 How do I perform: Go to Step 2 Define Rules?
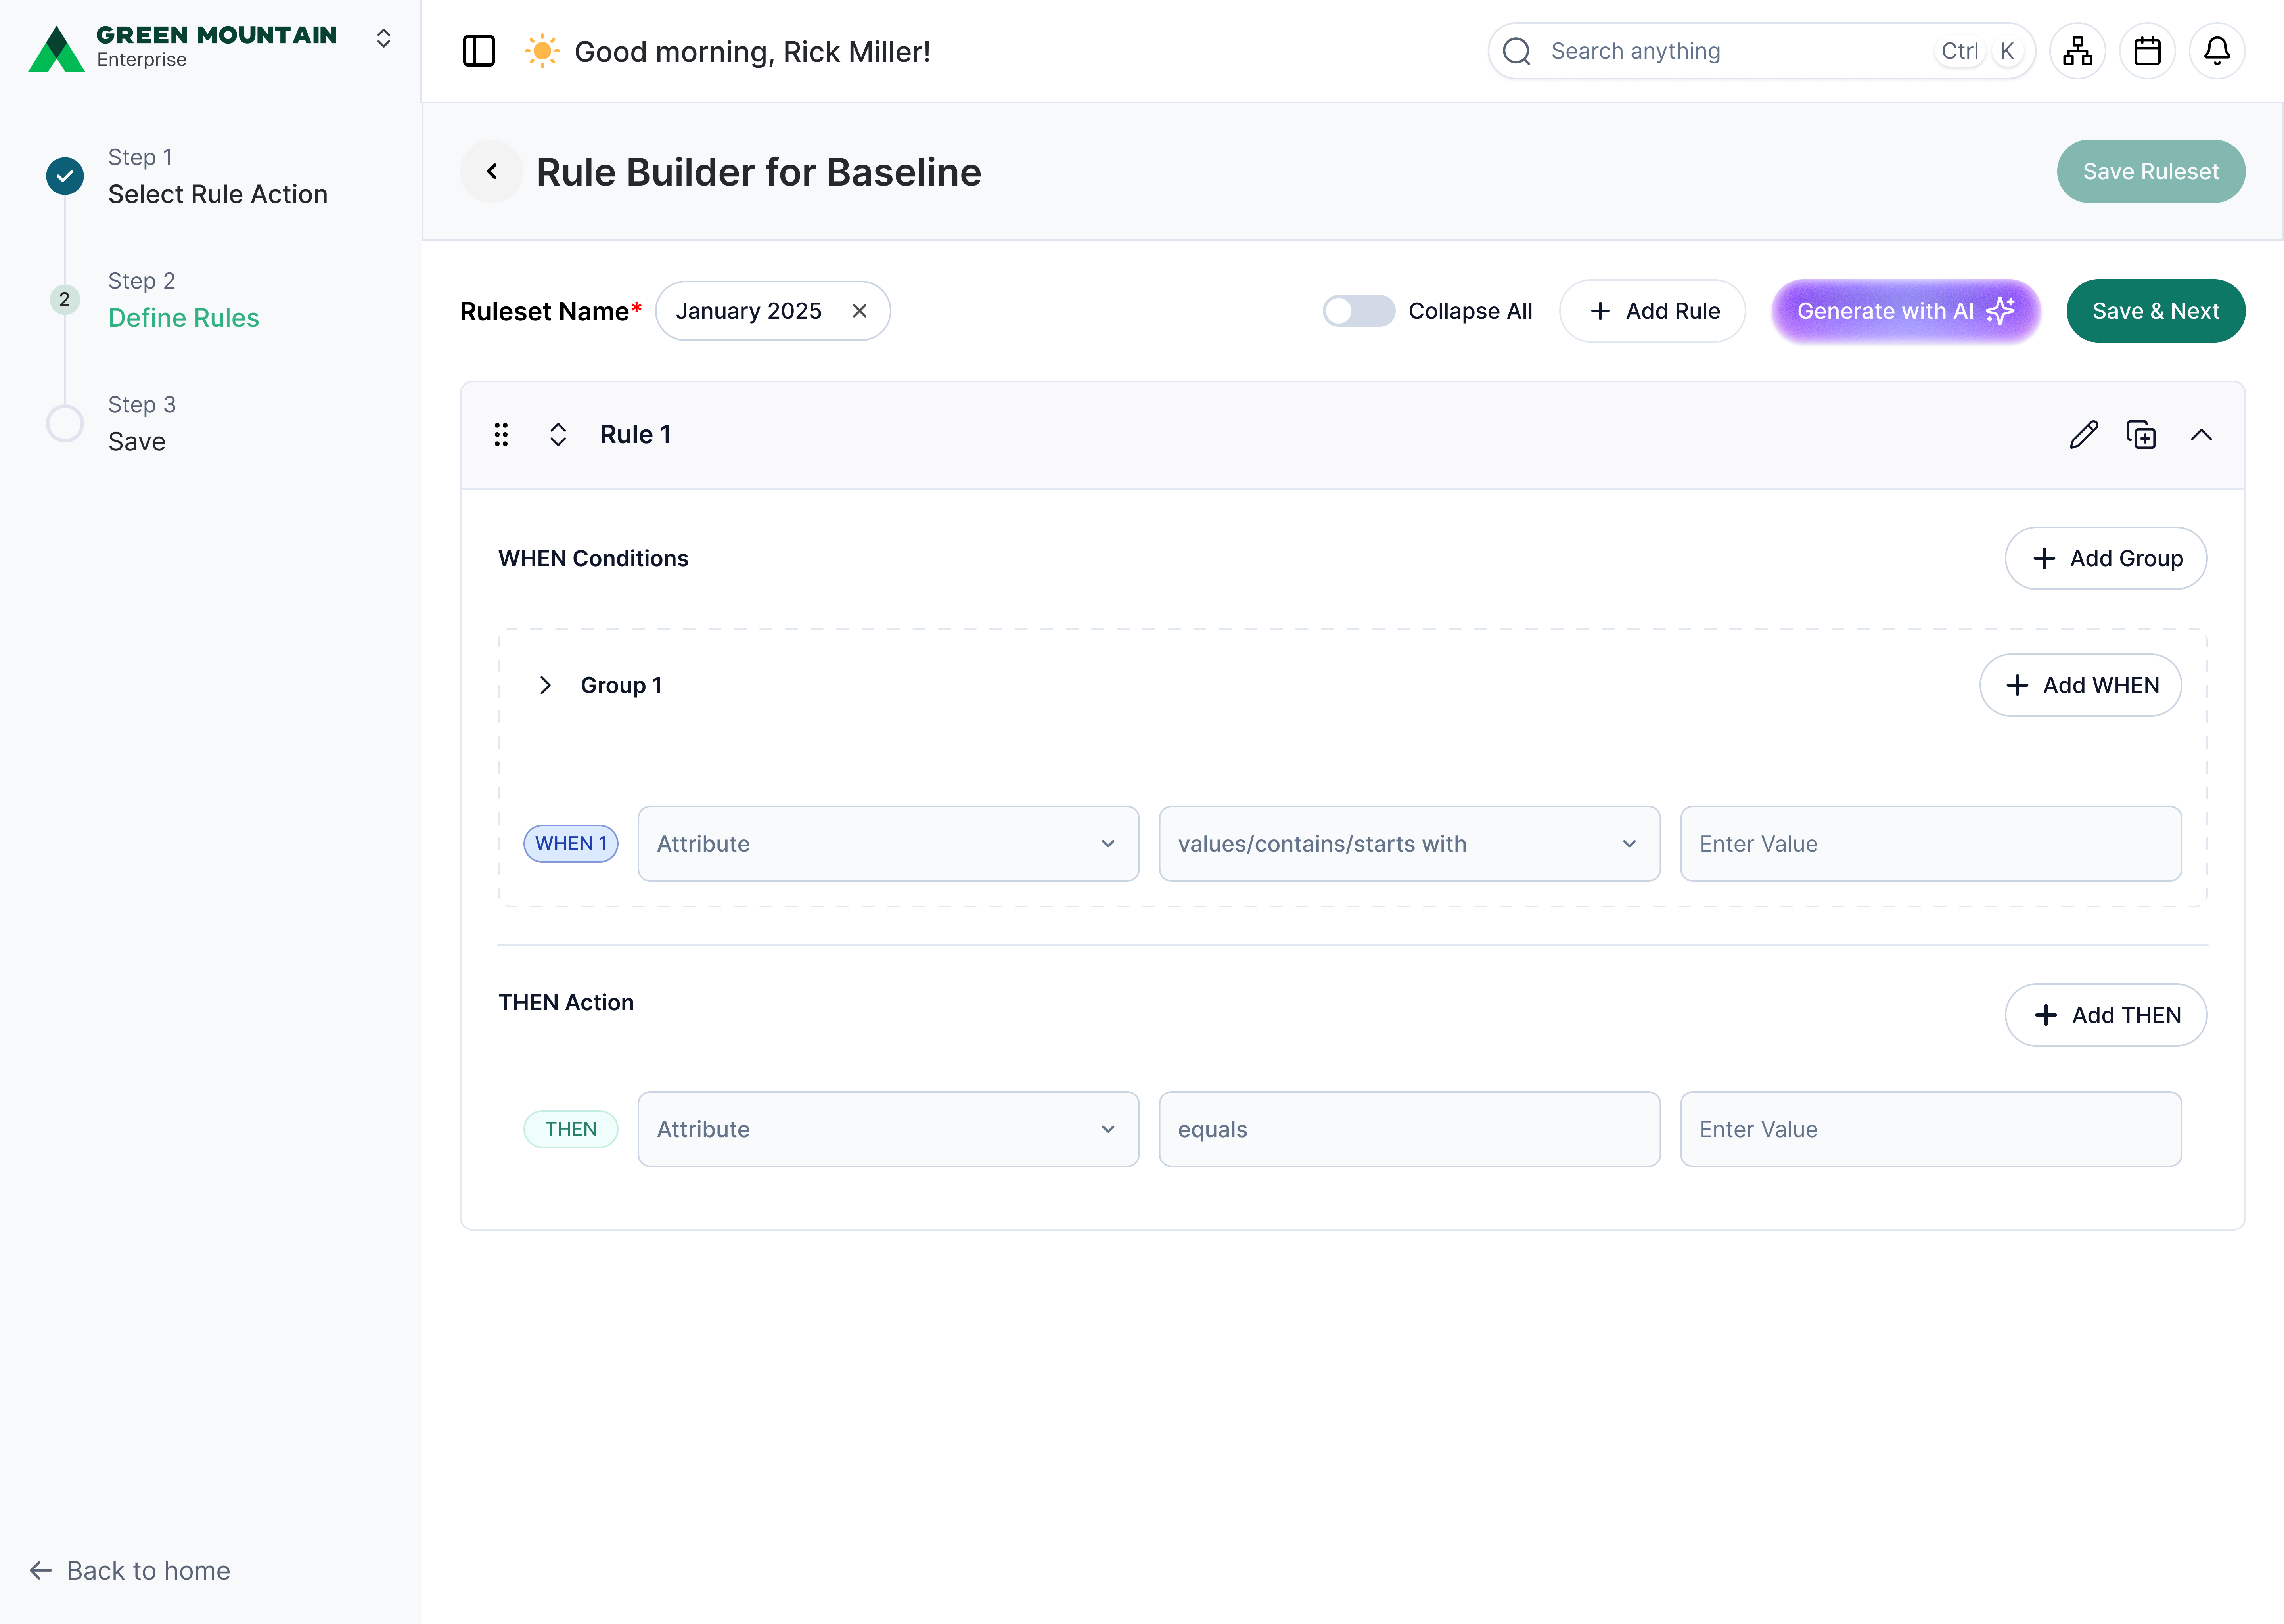(183, 300)
